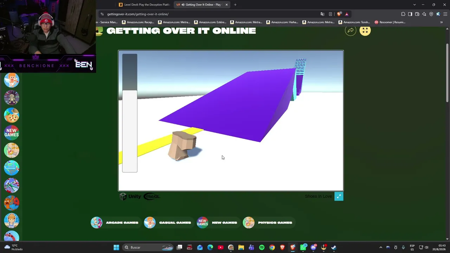Click the tan character in the game

(x=182, y=145)
